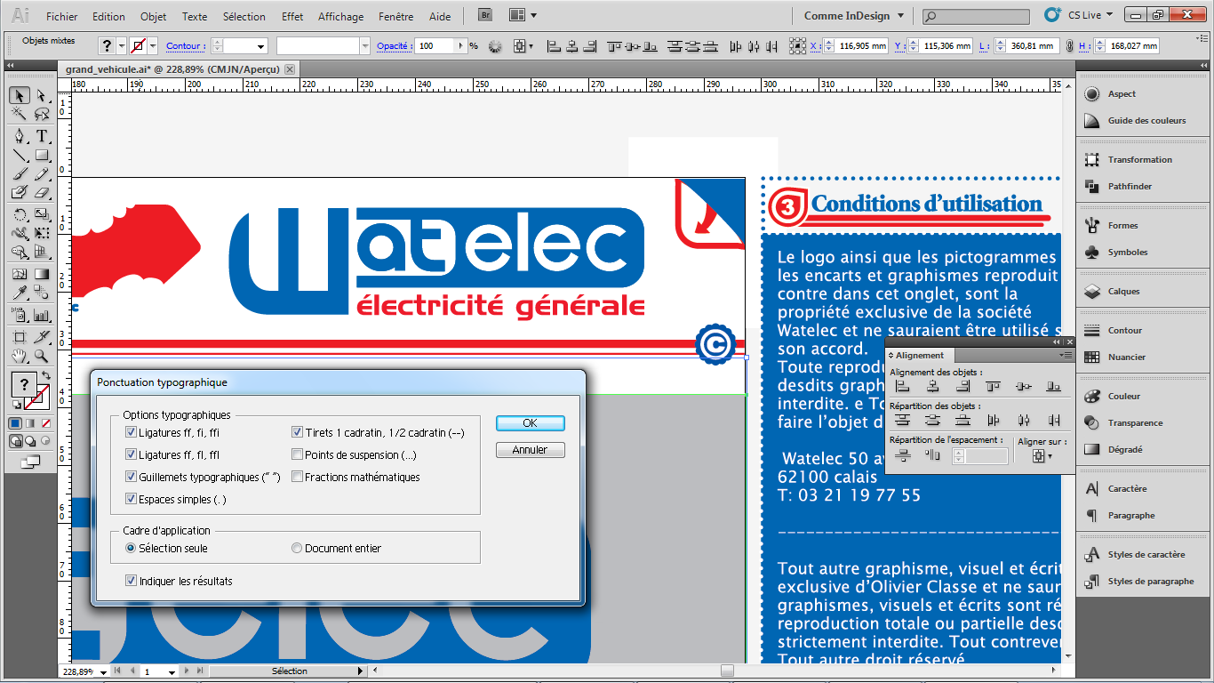
Task: Open the Transparence panel
Action: pos(1135,423)
